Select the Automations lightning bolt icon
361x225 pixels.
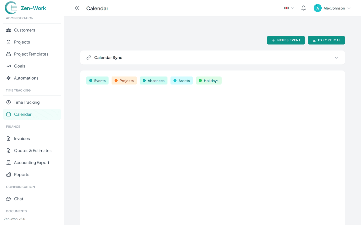pos(9,78)
